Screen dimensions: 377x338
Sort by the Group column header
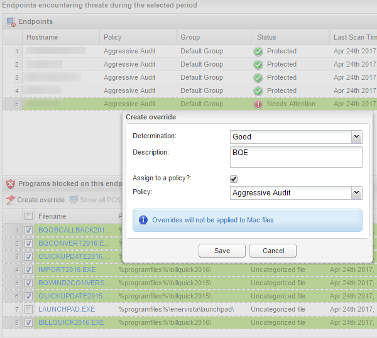pos(215,37)
